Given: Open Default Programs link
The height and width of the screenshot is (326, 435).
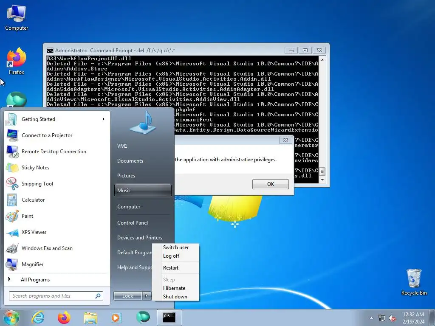Looking at the screenshot, I should (134, 253).
